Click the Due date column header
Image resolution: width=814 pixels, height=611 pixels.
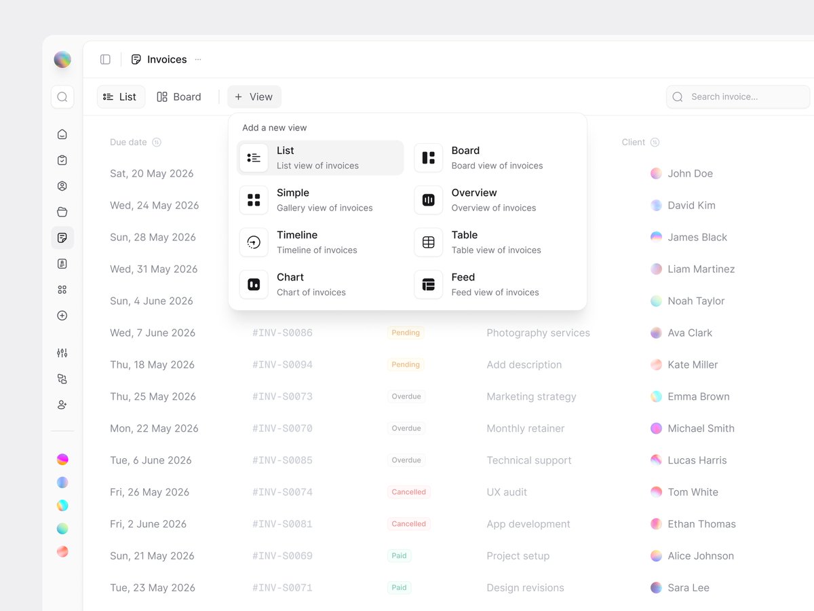point(128,143)
